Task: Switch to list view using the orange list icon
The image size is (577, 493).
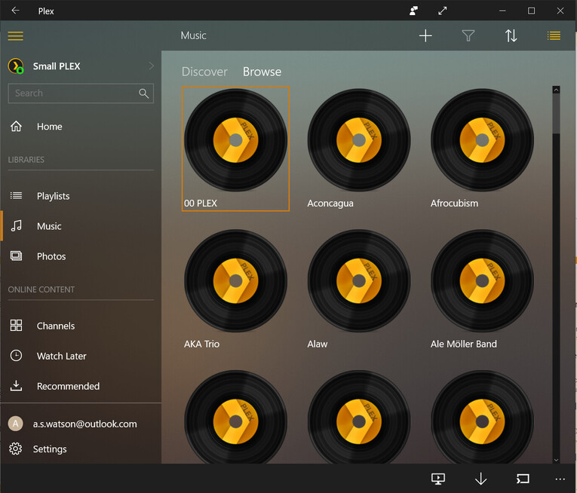Action: click(x=554, y=35)
